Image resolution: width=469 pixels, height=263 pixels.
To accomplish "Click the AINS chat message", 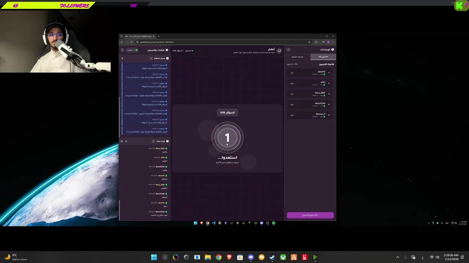I will pos(160,159).
